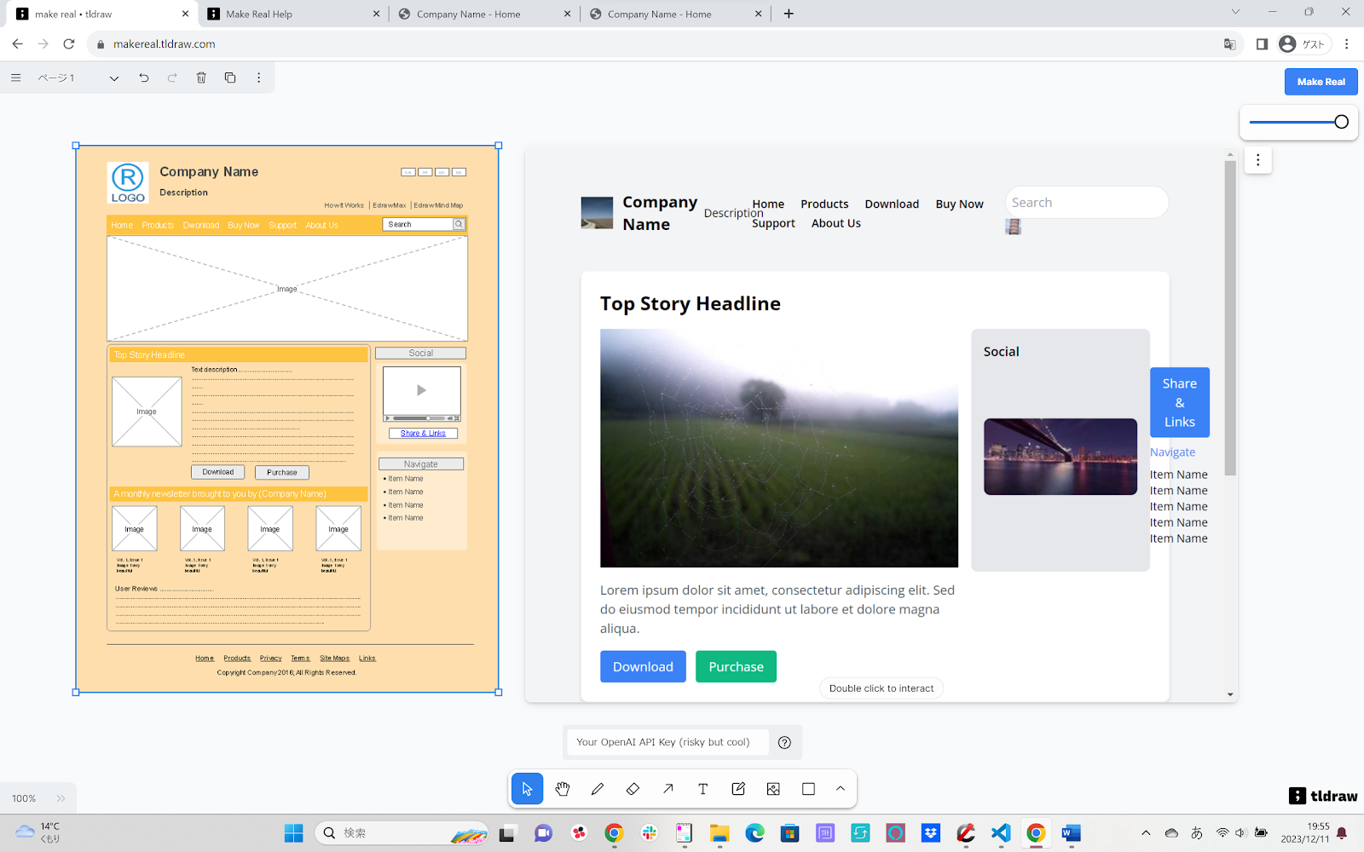The image size is (1364, 852).
Task: Open Buy Now in the preview navigation
Action: [959, 204]
